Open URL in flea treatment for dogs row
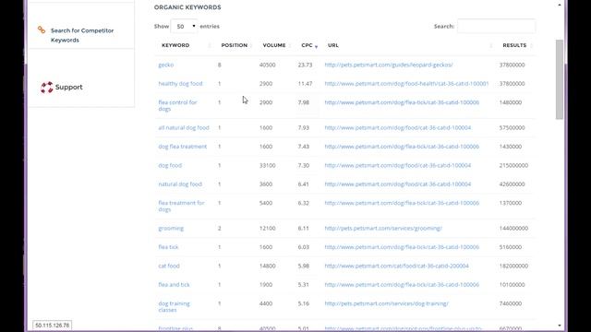 tap(402, 203)
